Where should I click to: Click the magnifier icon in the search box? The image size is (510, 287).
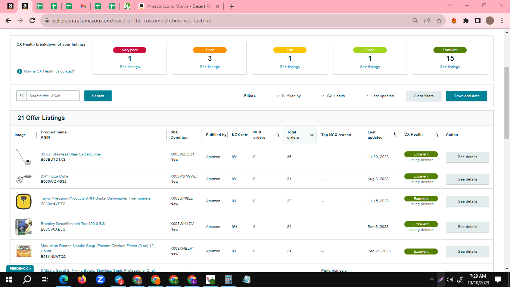click(x=22, y=96)
